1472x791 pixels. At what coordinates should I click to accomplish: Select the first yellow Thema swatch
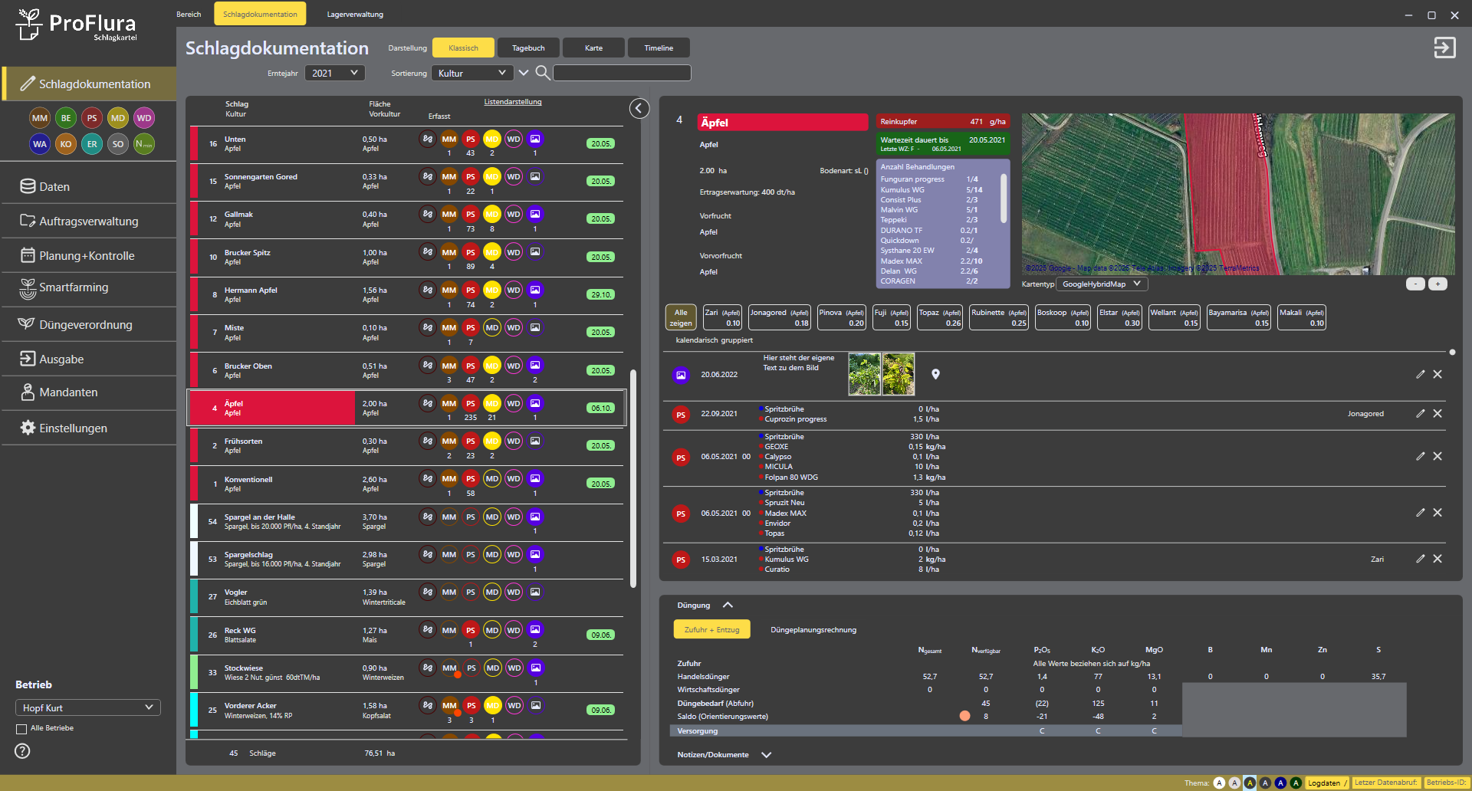[x=1250, y=783]
